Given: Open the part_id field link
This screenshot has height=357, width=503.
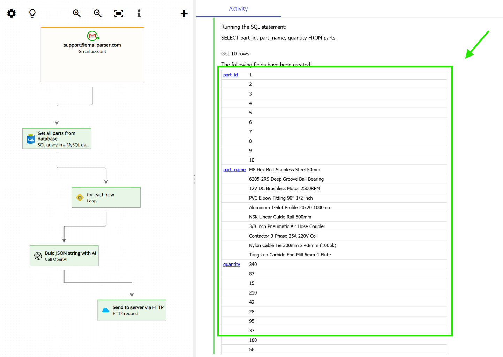Looking at the screenshot, I should click(230, 75).
